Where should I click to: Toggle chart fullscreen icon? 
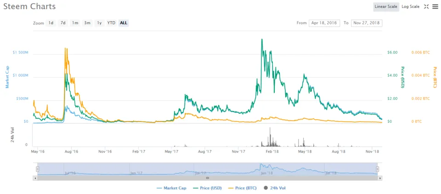click(426, 7)
